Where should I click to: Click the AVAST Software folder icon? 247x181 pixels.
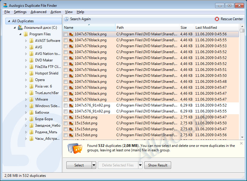[x=31, y=41]
